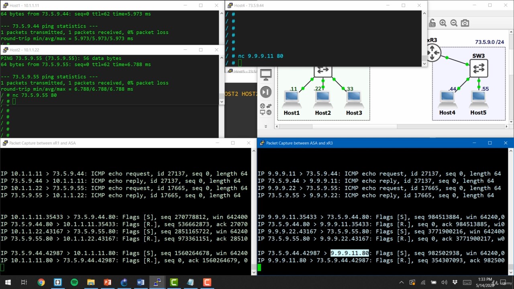Viewport: 514px width, 289px height.
Task: Switch to PuTTY on the taskbar
Action: pos(157,282)
